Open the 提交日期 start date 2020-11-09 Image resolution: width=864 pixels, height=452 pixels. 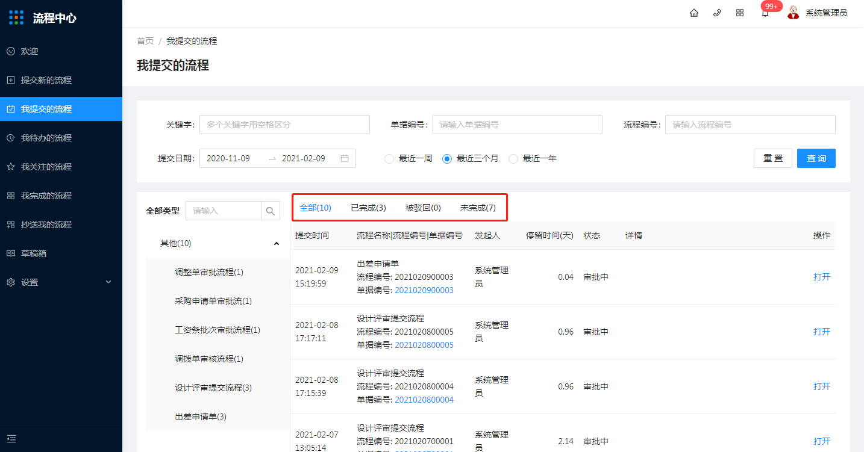point(228,158)
